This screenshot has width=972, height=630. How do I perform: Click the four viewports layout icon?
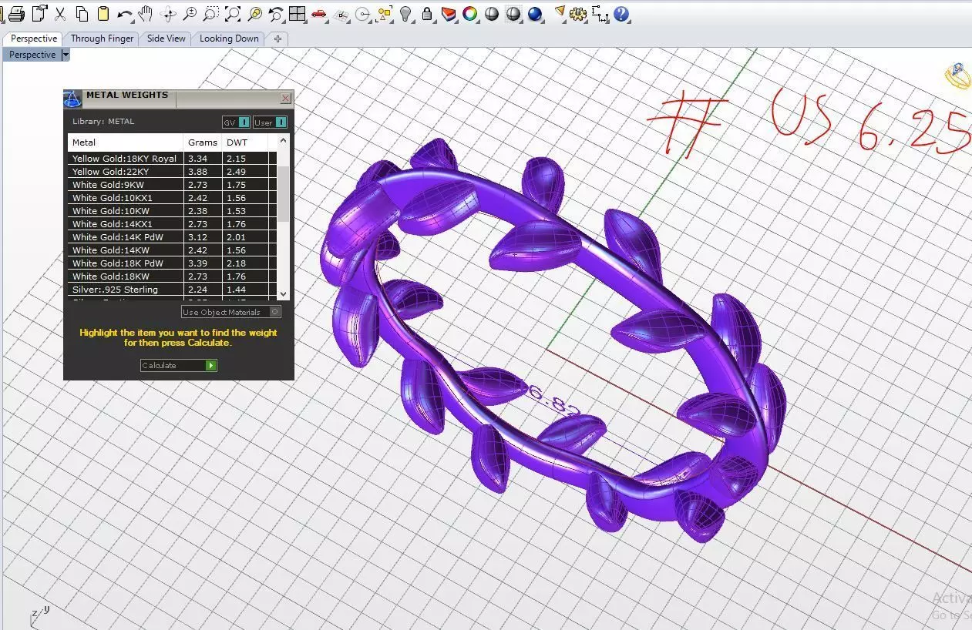coord(298,14)
